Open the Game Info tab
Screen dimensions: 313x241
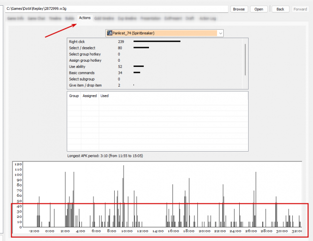click(16, 18)
